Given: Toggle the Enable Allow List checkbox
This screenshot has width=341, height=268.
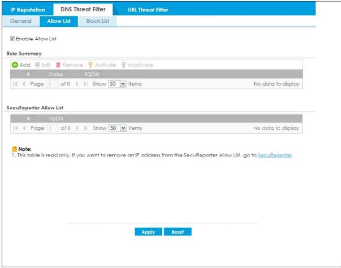Looking at the screenshot, I should tap(12, 39).
